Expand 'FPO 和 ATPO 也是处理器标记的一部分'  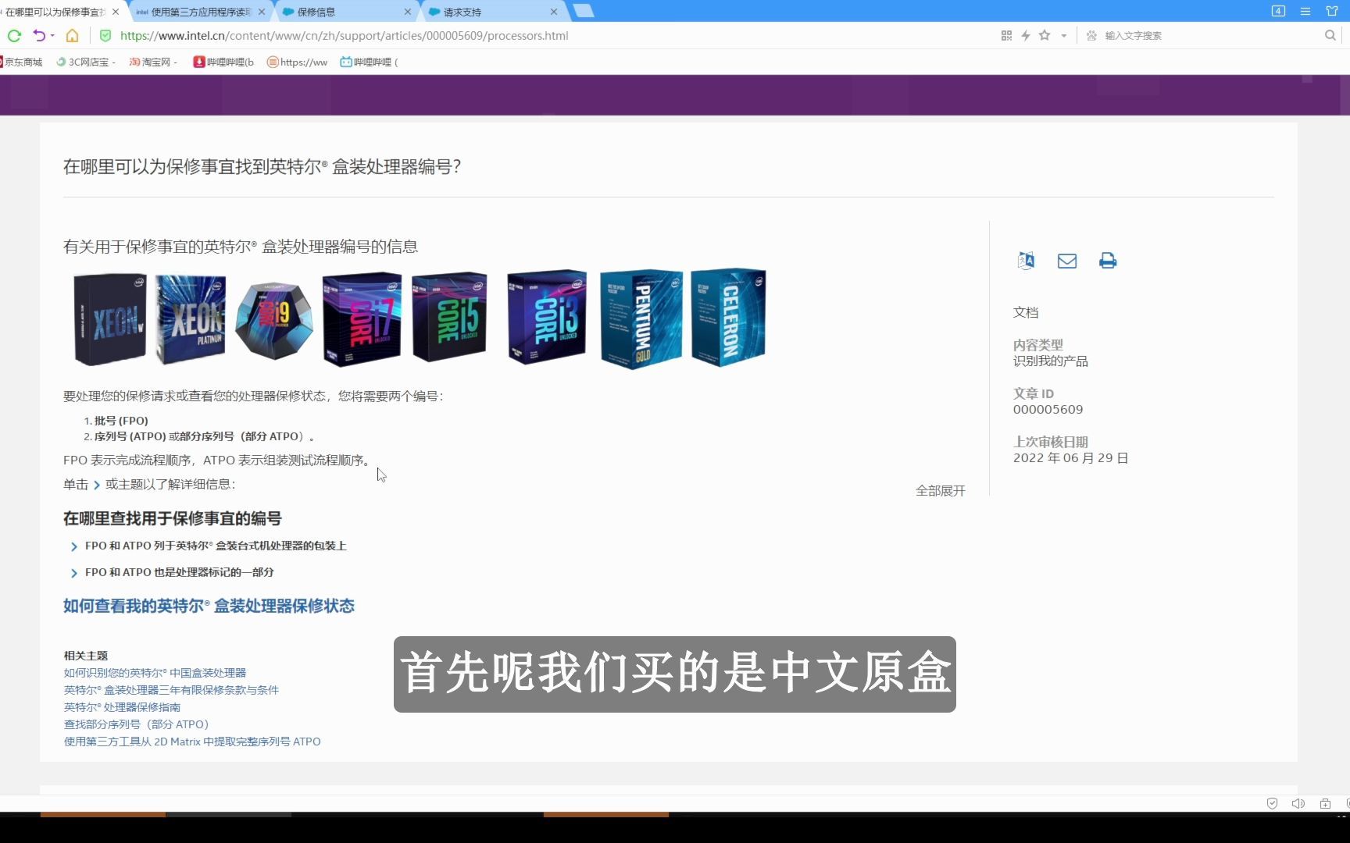(x=179, y=572)
